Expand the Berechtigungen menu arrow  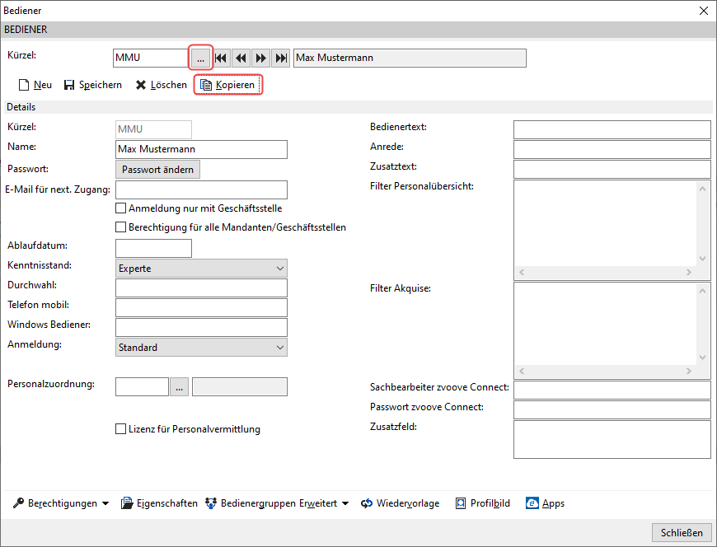105,503
